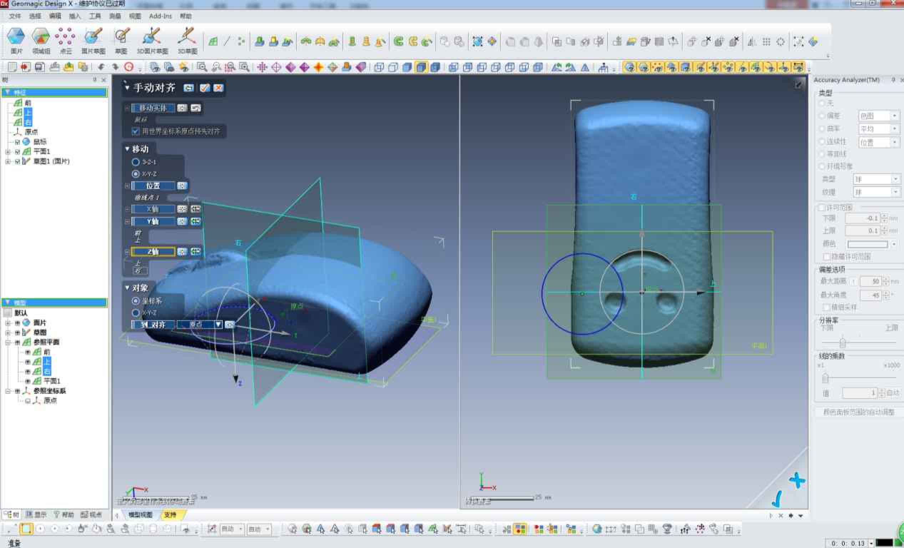Image resolution: width=904 pixels, height=548 pixels.
Task: Switch to the 支持 tab
Action: tap(170, 514)
